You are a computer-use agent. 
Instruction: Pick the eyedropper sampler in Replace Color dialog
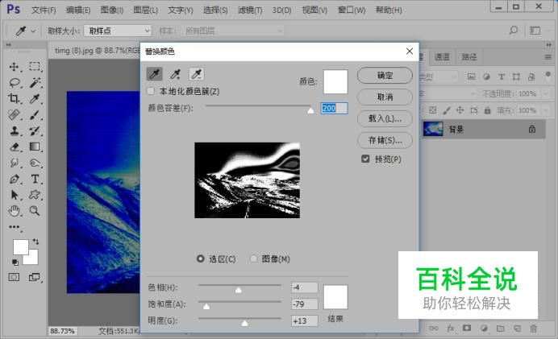[x=155, y=74]
